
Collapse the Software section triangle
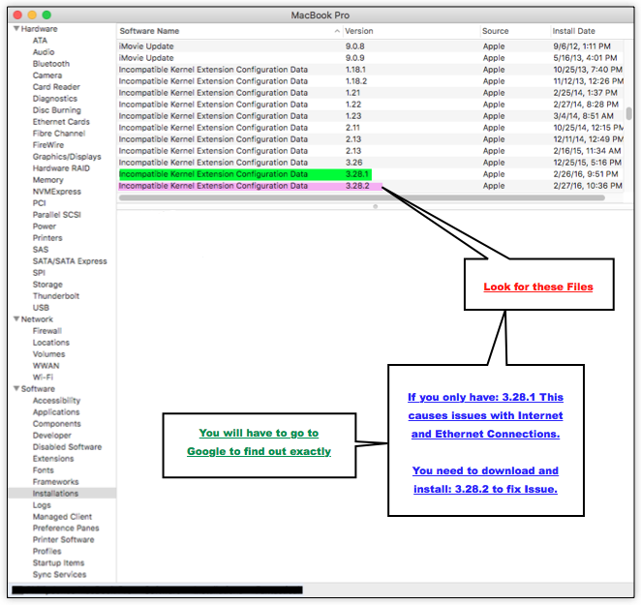[x=16, y=388]
